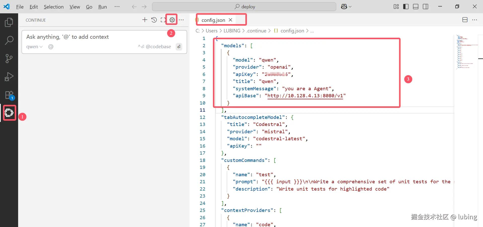Screen dimensions: 483x227
Task: Click the "provider": "openai" line
Action: click(263, 67)
